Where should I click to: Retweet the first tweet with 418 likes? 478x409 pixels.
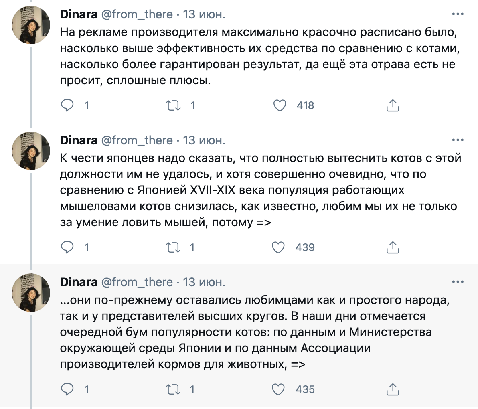[x=173, y=105]
